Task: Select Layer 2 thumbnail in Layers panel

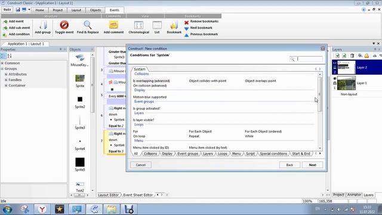Action: point(346,67)
